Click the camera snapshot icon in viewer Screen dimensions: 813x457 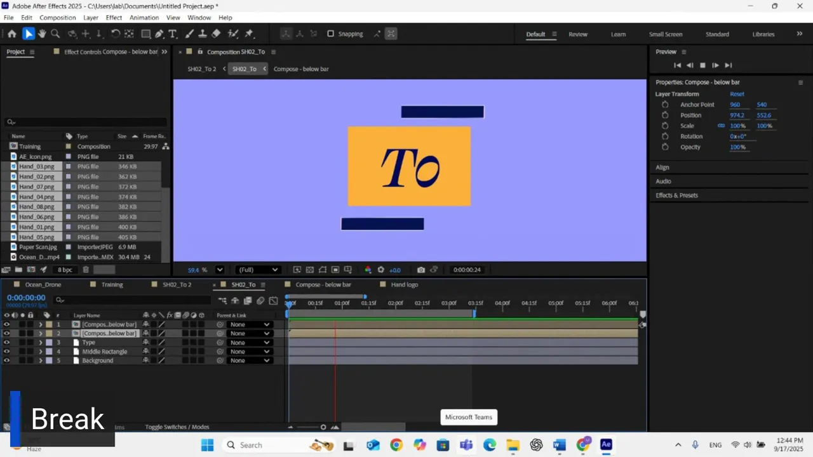pyautogui.click(x=421, y=270)
